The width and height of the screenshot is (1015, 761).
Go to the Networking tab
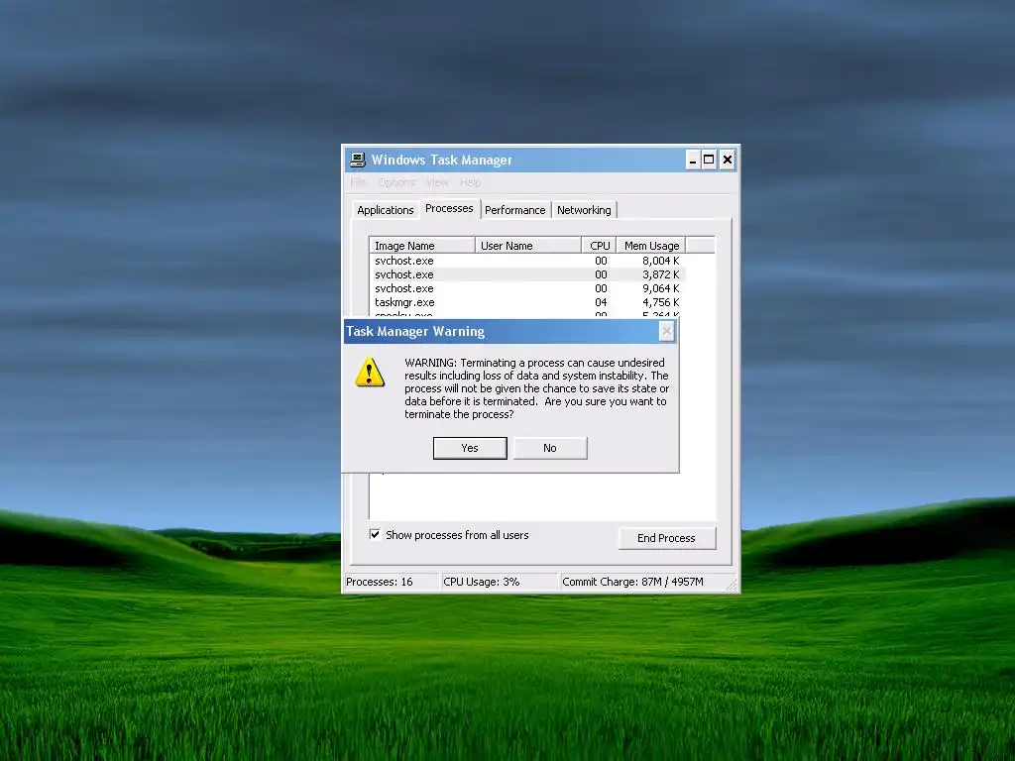point(584,210)
